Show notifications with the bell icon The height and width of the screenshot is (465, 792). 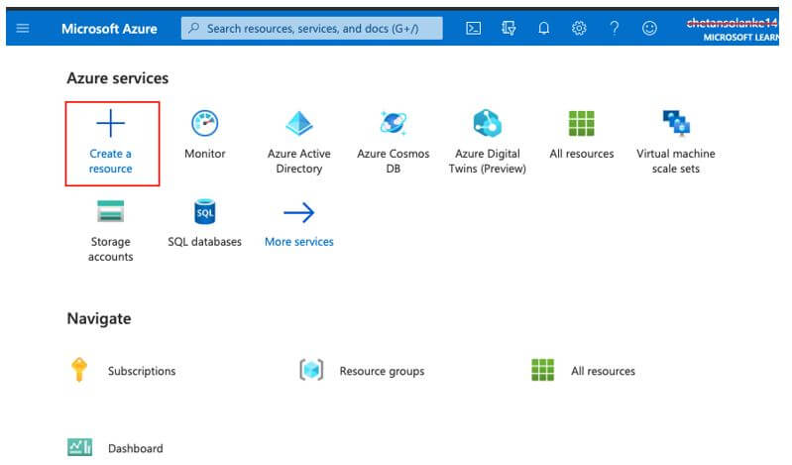tap(543, 29)
